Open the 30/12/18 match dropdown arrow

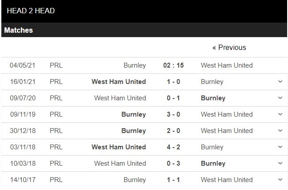point(280,131)
